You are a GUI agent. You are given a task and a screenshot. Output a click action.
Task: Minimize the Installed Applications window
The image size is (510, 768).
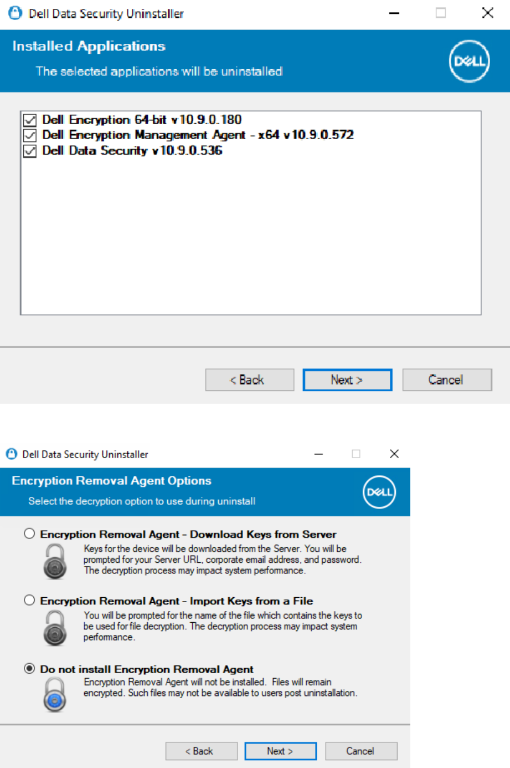click(394, 13)
